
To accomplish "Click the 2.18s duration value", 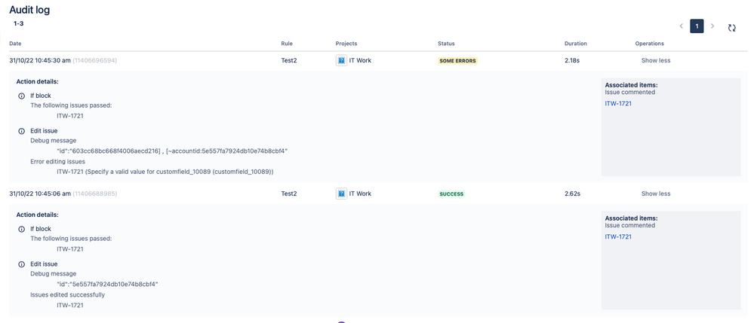I will [x=572, y=60].
